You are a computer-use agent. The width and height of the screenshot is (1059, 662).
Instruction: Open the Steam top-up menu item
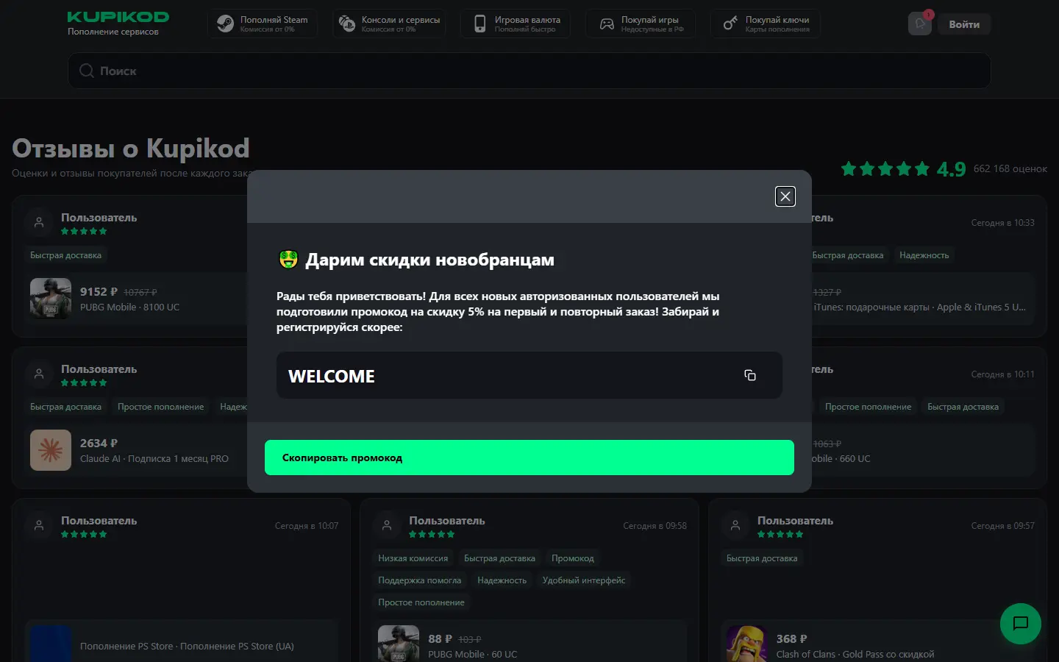[x=263, y=24]
